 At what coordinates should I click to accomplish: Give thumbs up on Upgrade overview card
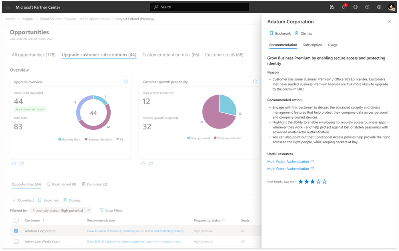[x=14, y=164]
